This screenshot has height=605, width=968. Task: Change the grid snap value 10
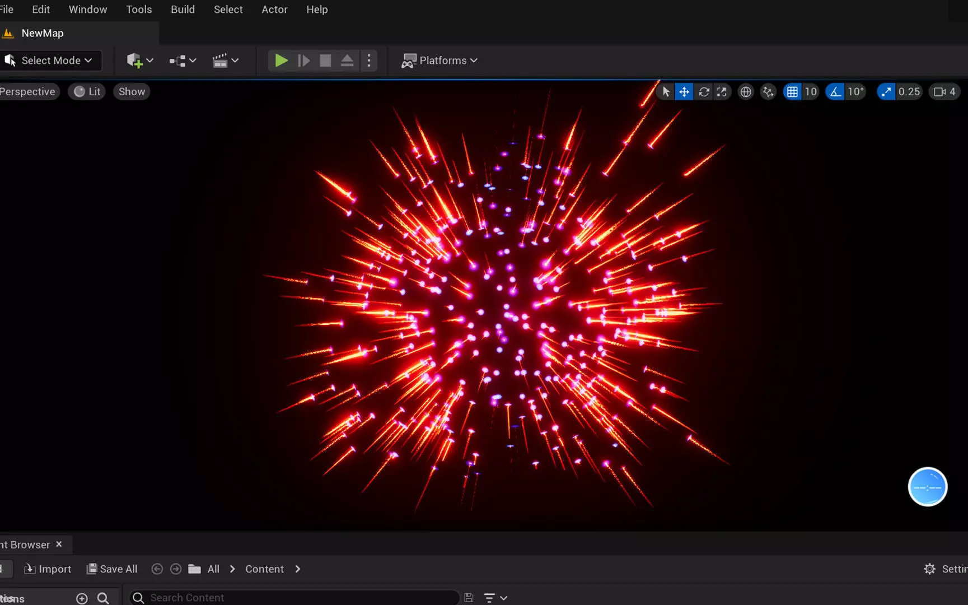(x=811, y=92)
